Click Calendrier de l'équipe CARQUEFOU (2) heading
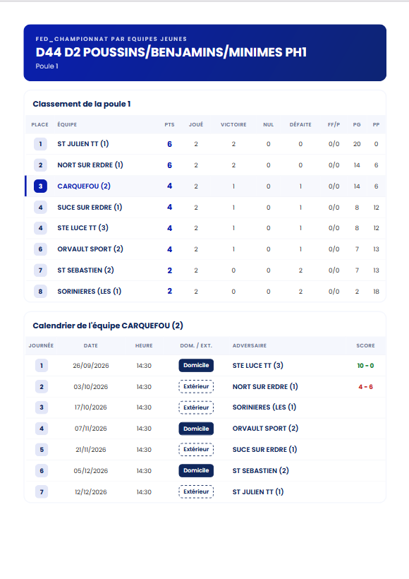 [108, 326]
